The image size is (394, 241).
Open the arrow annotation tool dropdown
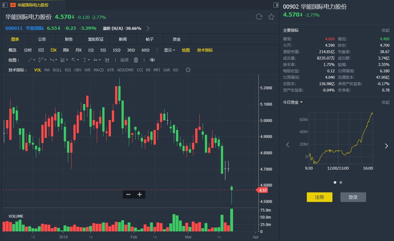pos(75,60)
